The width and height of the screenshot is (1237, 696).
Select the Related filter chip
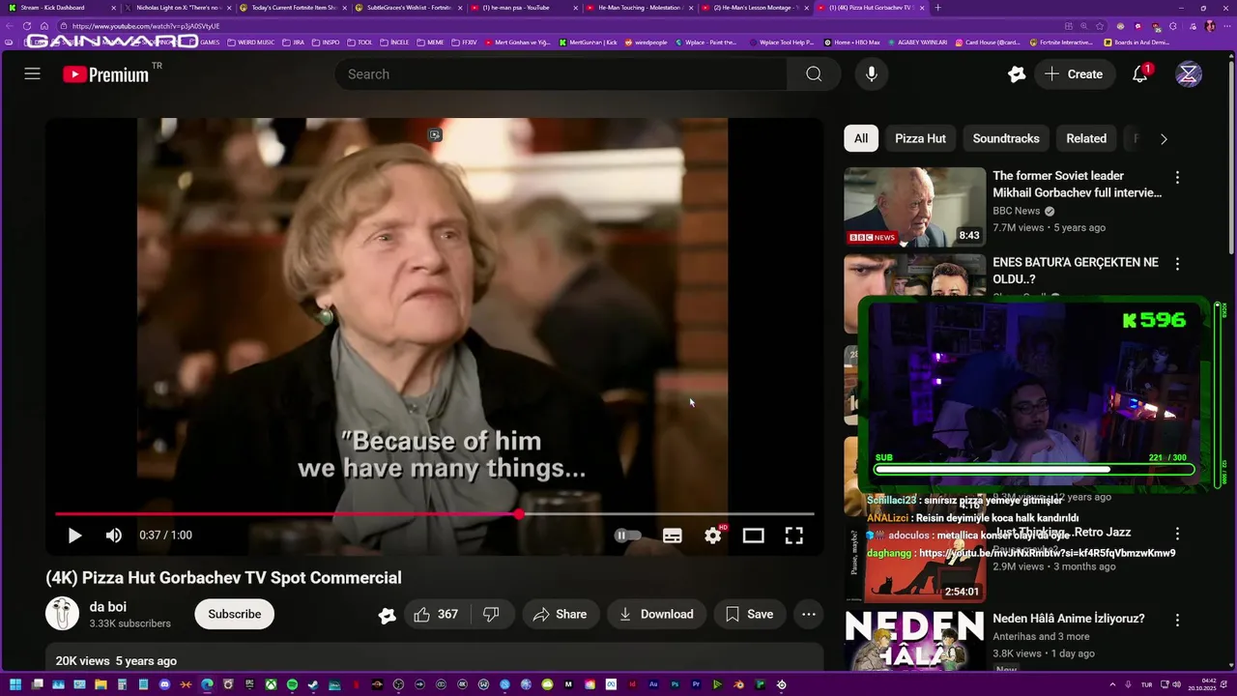point(1086,138)
